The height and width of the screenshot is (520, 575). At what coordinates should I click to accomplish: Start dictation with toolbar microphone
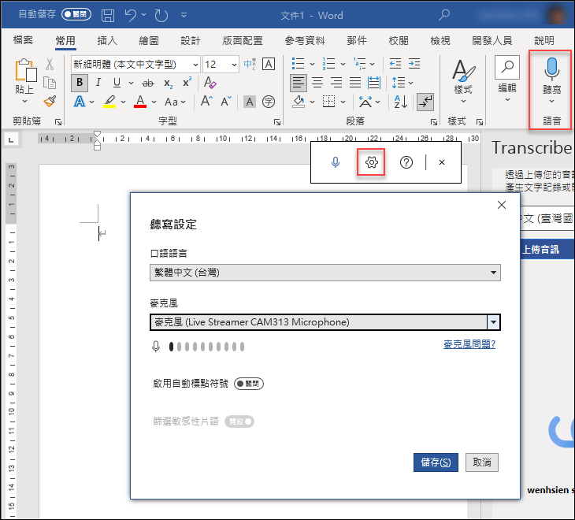pyautogui.click(x=336, y=162)
